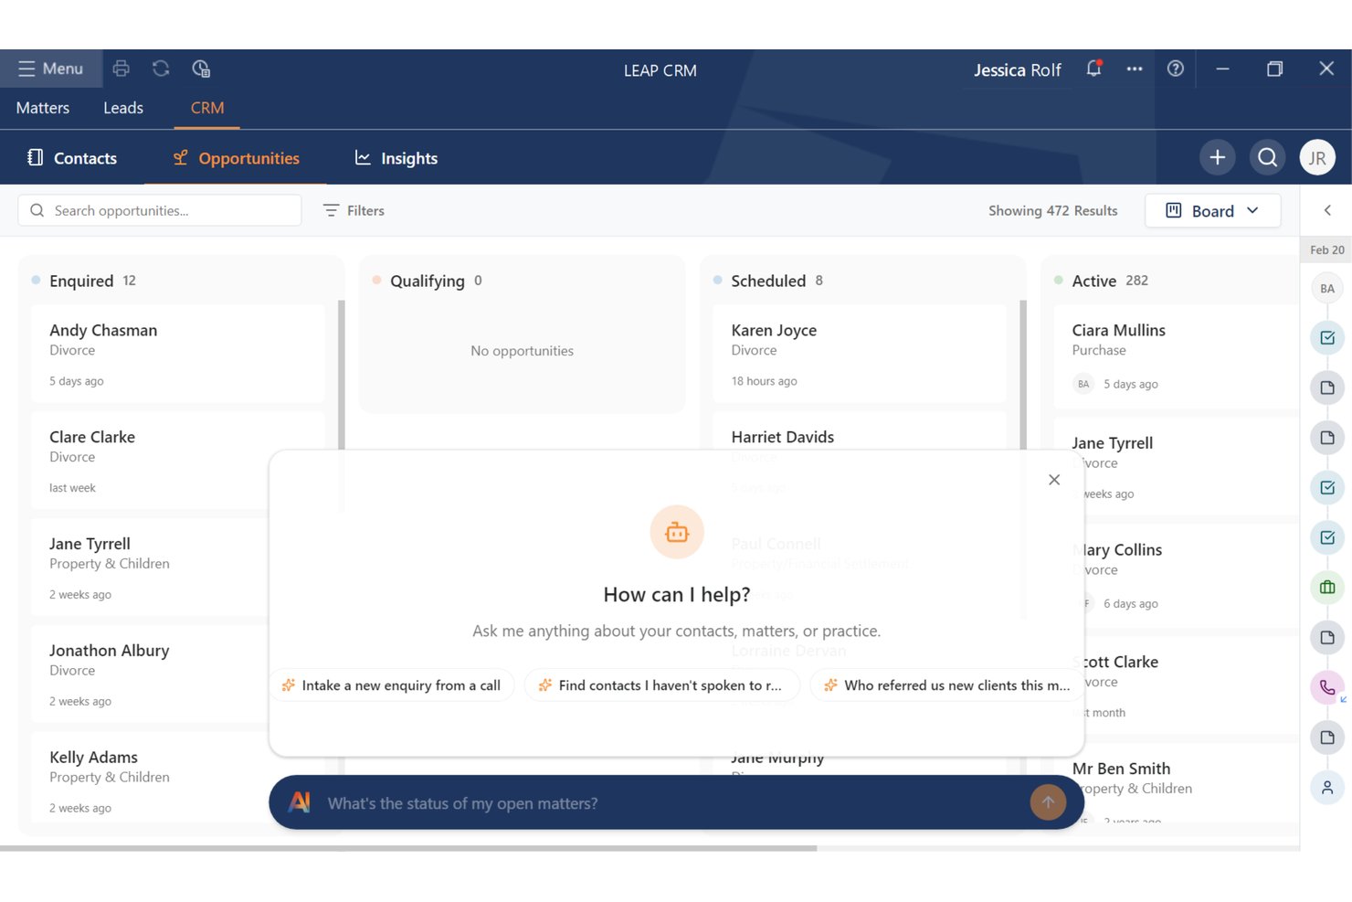Click the printer icon in the top toolbar
This screenshot has height=902, width=1352.
121,69
